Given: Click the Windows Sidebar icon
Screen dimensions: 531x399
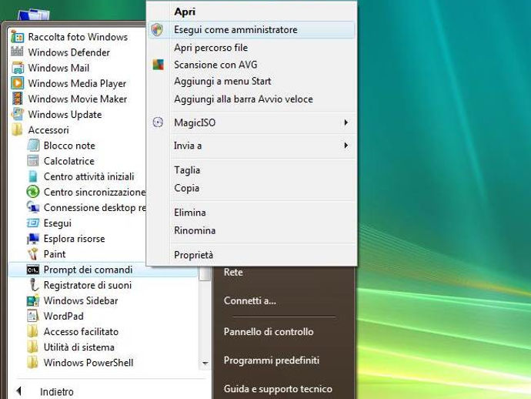Looking at the screenshot, I should tap(33, 300).
